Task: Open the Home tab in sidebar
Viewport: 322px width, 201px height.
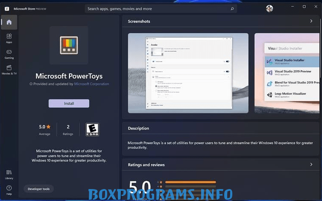Action: [9, 22]
